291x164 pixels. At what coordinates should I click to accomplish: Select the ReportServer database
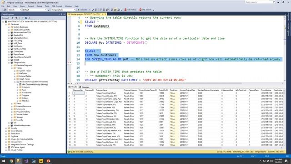click(19, 54)
